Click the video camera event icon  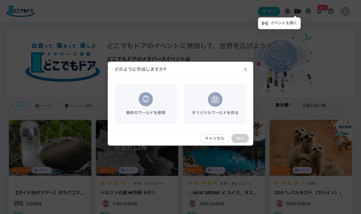point(298,11)
